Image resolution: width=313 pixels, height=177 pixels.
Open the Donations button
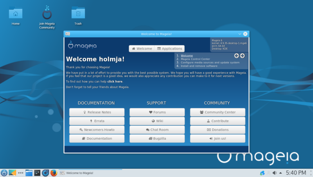coord(218,130)
